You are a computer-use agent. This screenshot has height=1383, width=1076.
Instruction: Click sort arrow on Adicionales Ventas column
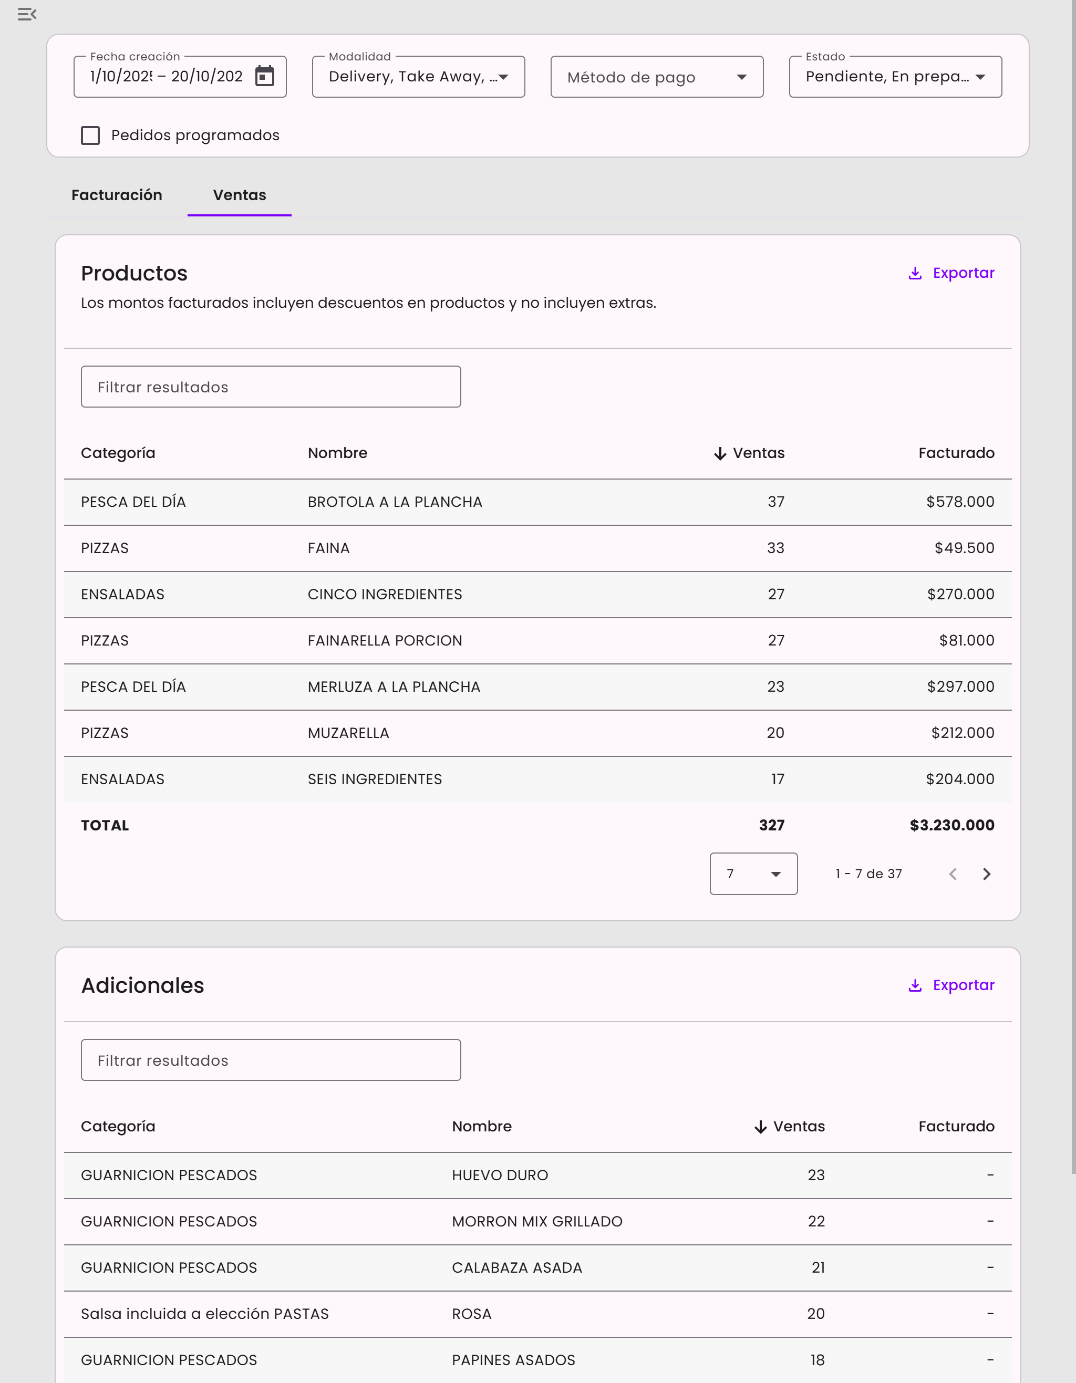[x=760, y=1127]
